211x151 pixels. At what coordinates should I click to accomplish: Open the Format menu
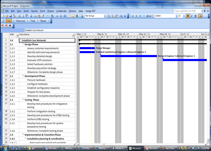point(34,11)
